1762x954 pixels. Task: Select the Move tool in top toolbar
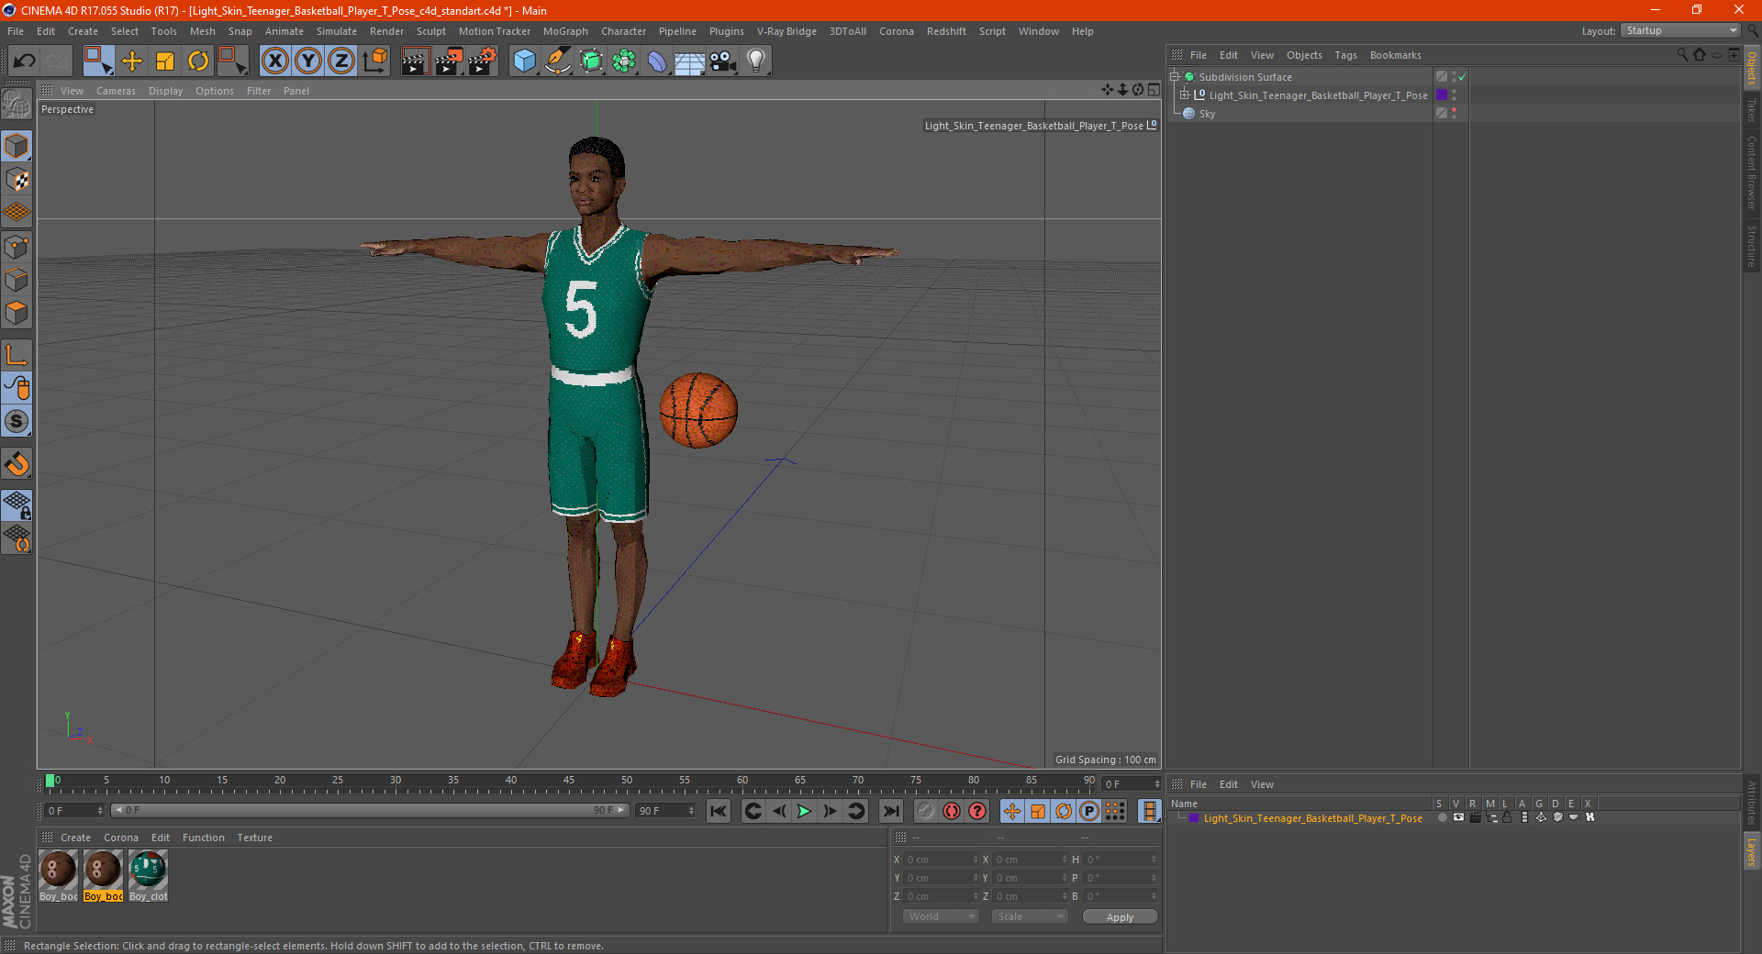coord(132,61)
